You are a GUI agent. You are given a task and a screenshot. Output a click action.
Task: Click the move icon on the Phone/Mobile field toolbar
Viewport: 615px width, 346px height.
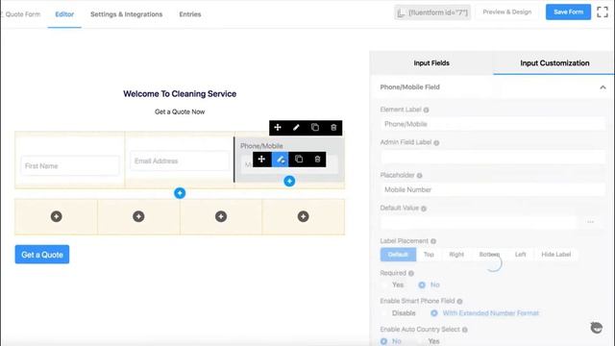(261, 160)
